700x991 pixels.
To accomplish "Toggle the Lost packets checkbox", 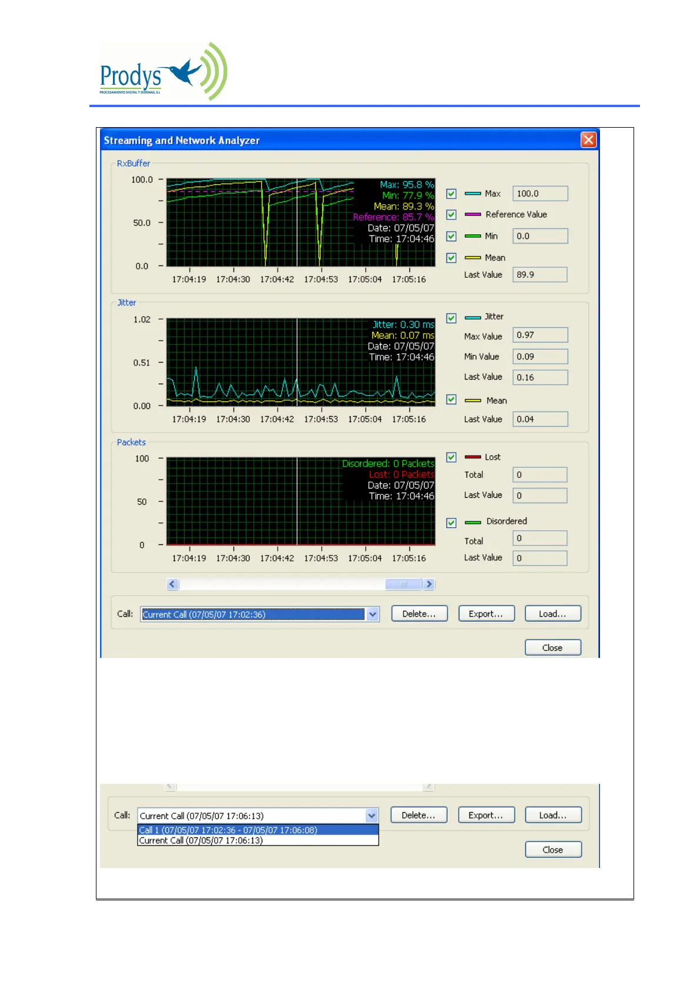I will 451,457.
